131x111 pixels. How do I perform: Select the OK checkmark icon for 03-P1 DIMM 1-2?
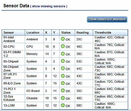tap(63, 54)
